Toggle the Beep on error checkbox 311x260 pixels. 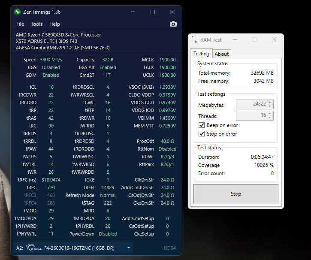(x=202, y=125)
